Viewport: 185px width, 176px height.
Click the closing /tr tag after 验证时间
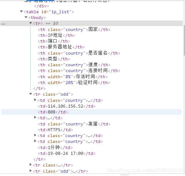[39, 89]
